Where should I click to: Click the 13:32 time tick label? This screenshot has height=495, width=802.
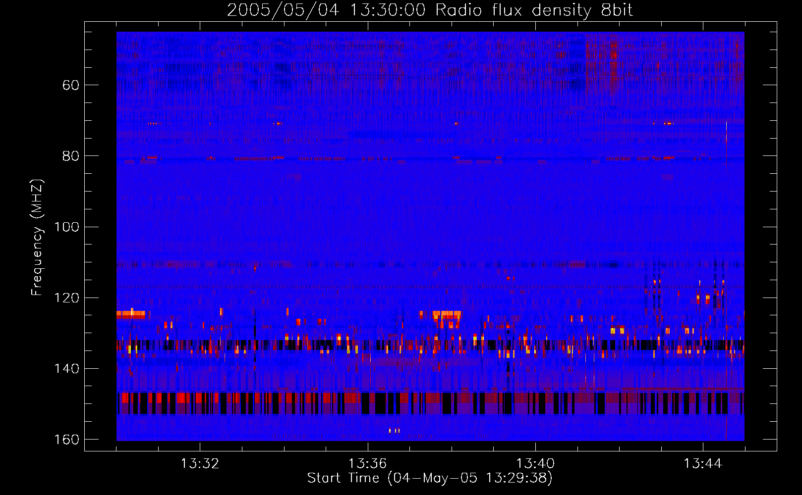(200, 464)
